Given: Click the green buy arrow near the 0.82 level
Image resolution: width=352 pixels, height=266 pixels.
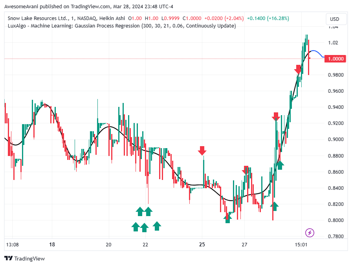Looking at the screenshot, I should pos(274,207).
